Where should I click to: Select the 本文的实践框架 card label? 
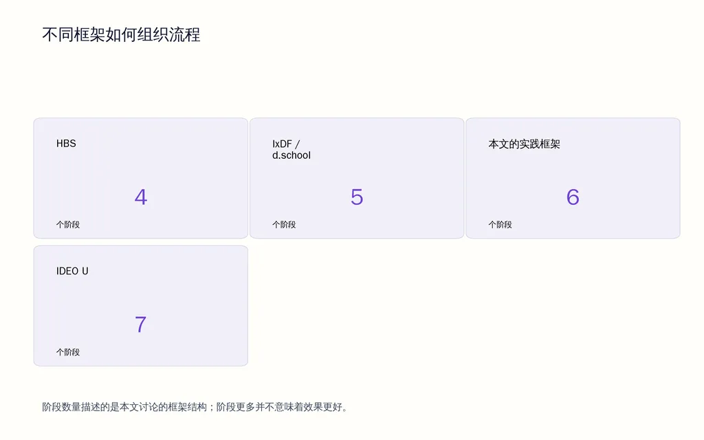tap(524, 144)
